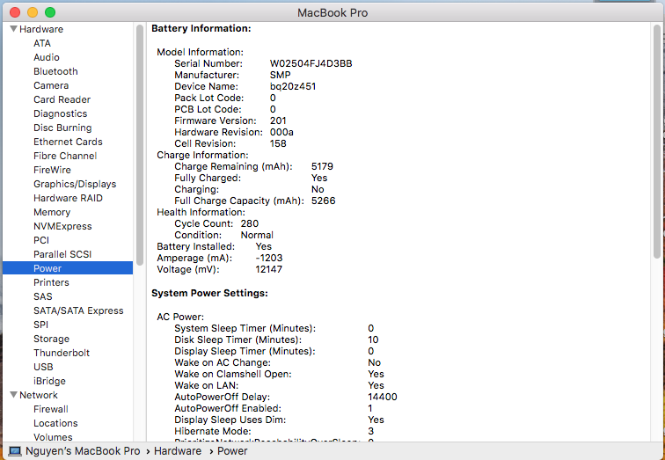Viewport: 665px width, 460px height.
Task: Select Locations under Network
Action: (x=55, y=423)
